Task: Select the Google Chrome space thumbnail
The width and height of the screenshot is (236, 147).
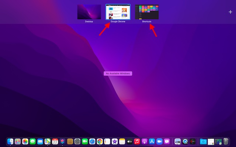Action: point(118,12)
